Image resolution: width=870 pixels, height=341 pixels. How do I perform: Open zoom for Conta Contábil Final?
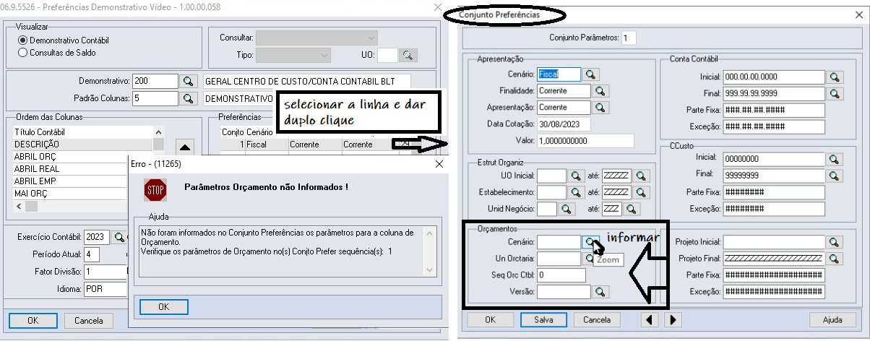[x=835, y=94]
